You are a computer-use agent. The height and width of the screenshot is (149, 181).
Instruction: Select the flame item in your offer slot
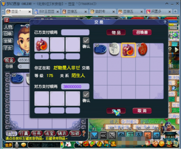pos(42,45)
